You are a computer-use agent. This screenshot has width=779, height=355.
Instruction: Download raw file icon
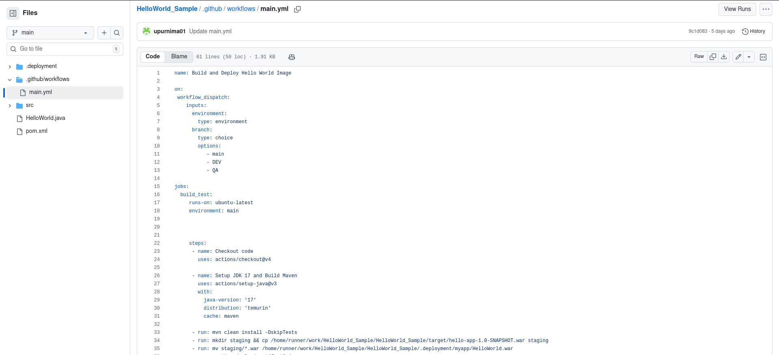tap(724, 57)
